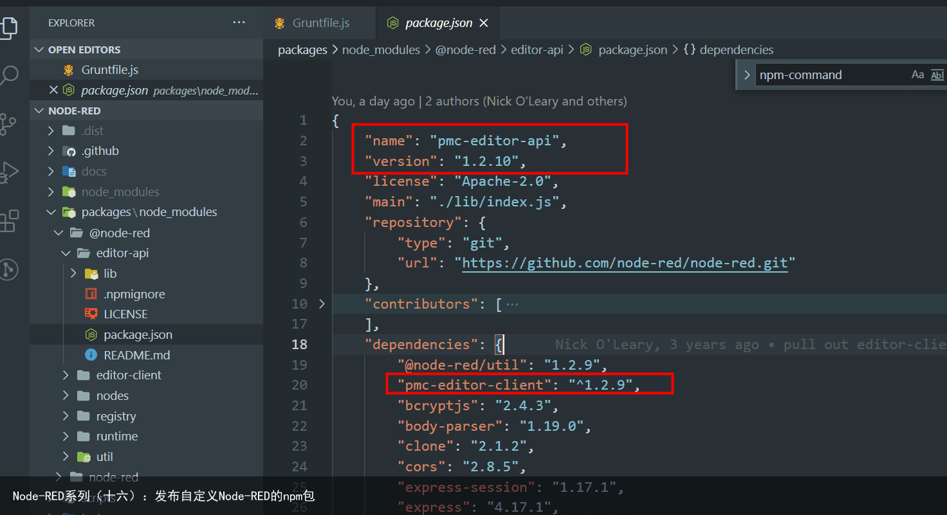Click the "Apache-2.0" license value

503,181
